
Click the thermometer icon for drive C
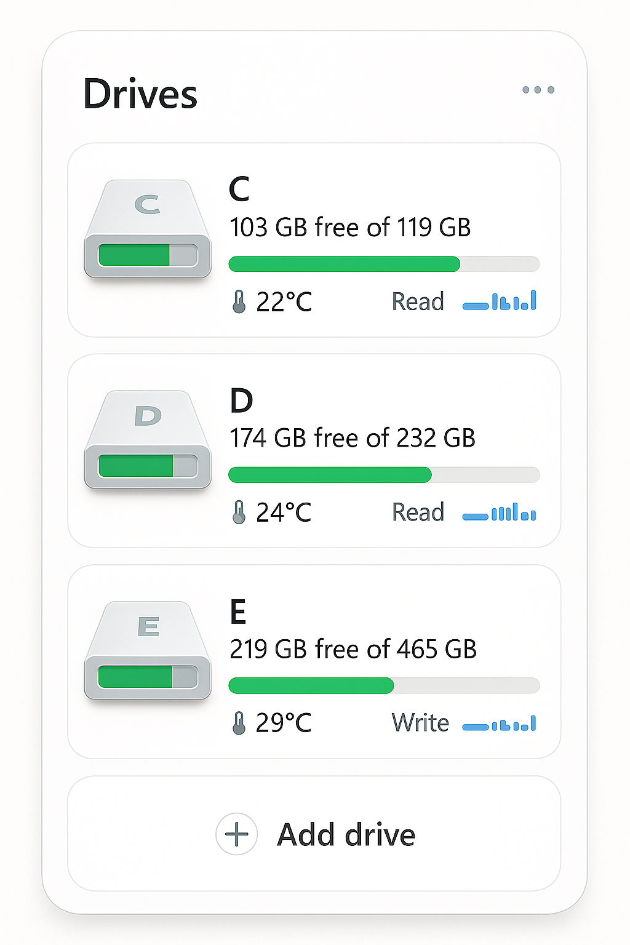239,302
